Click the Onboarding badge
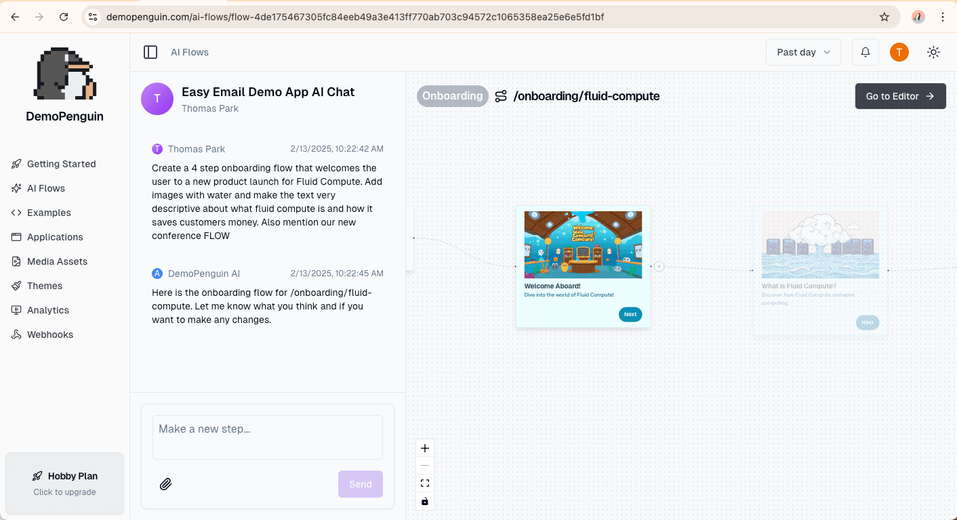The image size is (957, 520). [452, 96]
